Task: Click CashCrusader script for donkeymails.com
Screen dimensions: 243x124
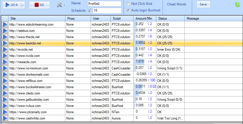Action: click(122, 75)
